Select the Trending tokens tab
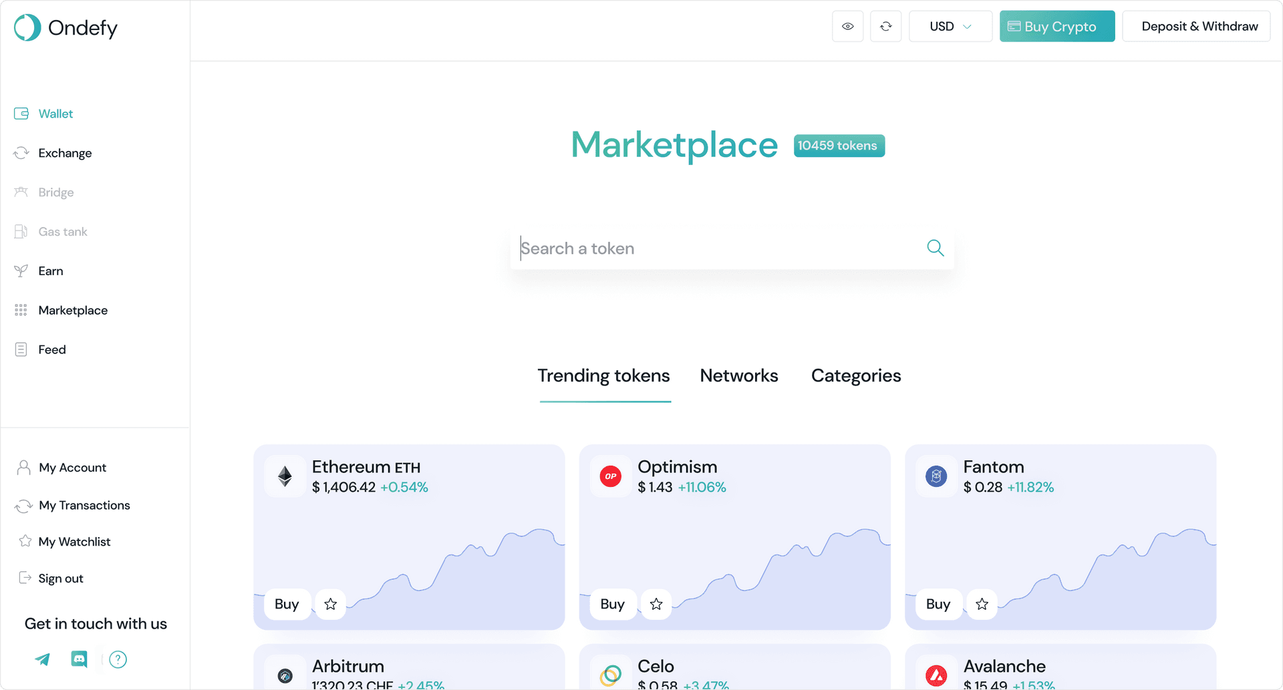Image resolution: width=1283 pixels, height=690 pixels. pyautogui.click(x=604, y=376)
